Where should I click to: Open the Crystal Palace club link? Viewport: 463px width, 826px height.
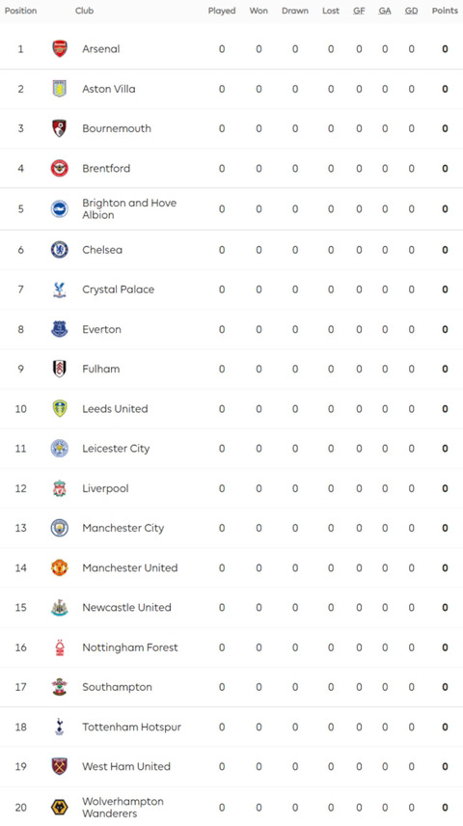click(x=118, y=289)
